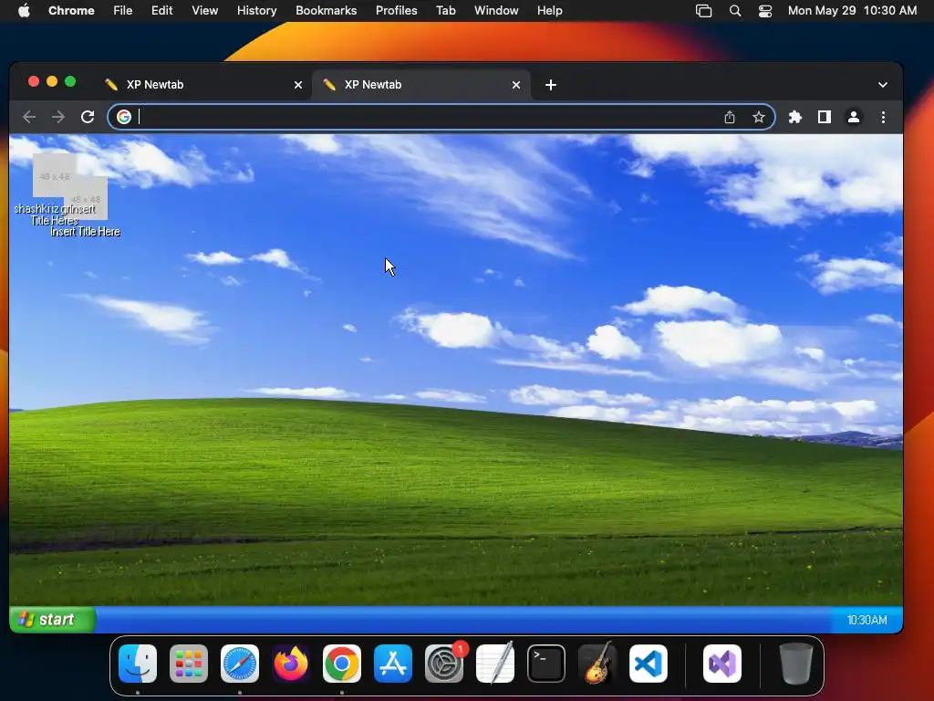Open Control Center in menu bar

pyautogui.click(x=765, y=11)
